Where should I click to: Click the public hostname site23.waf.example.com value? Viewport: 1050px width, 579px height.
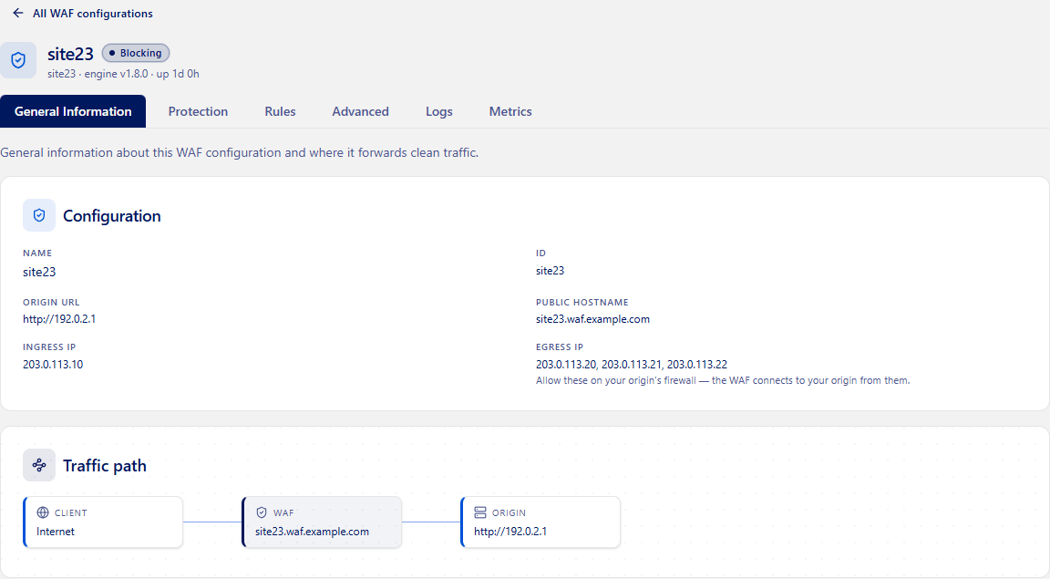point(592,319)
